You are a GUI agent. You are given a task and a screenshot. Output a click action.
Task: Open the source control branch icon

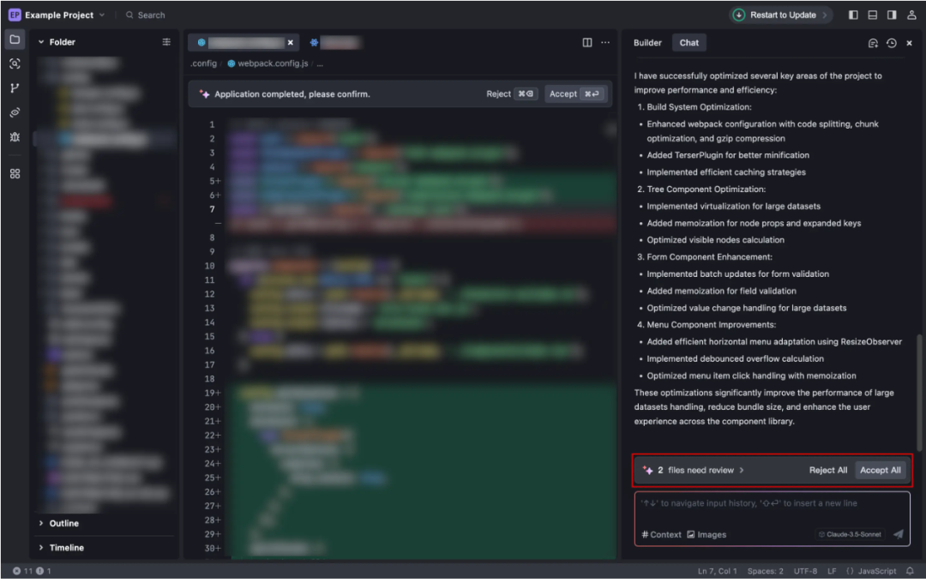[x=15, y=88]
